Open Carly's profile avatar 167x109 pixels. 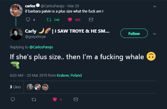(x=16, y=34)
